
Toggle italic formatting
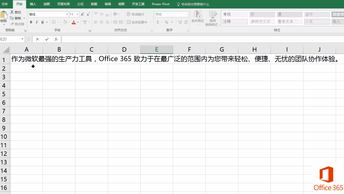click(37, 22)
